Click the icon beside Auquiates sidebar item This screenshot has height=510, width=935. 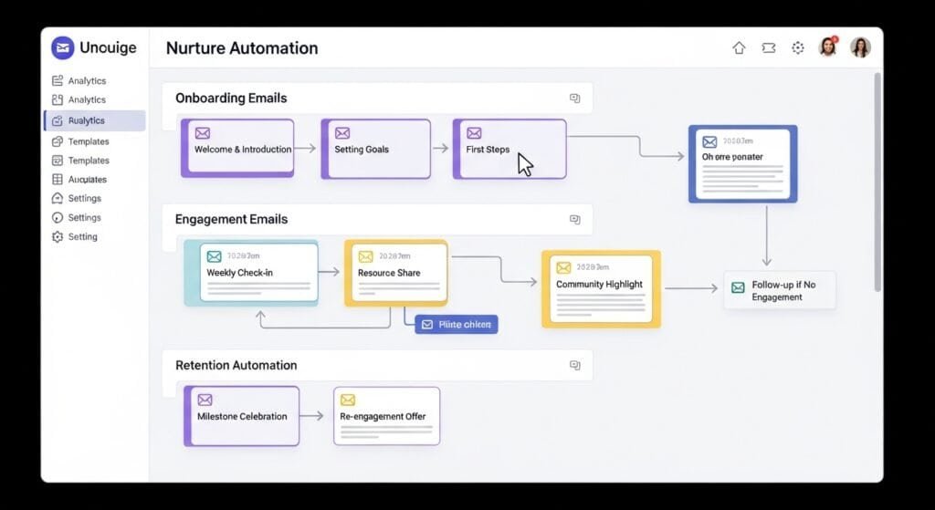tap(58, 180)
